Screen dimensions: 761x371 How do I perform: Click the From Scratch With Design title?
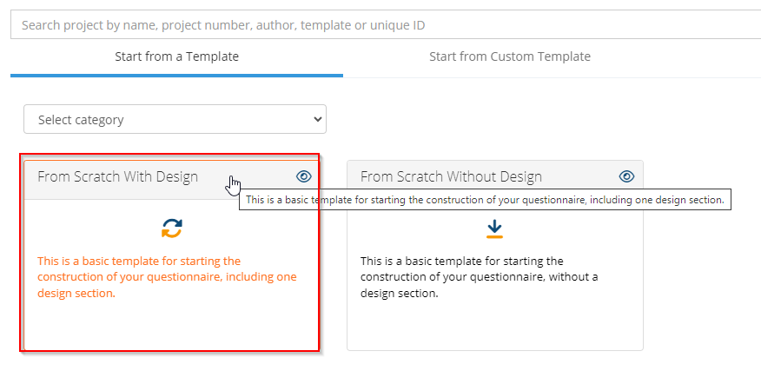(117, 176)
